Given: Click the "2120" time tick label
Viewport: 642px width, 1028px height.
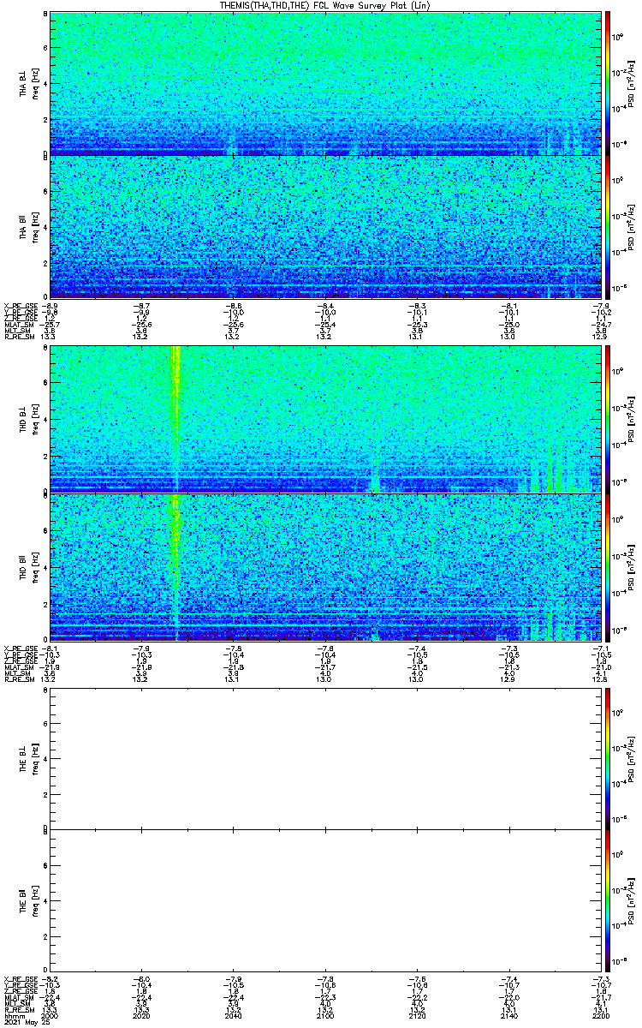Looking at the screenshot, I should tap(416, 1016).
